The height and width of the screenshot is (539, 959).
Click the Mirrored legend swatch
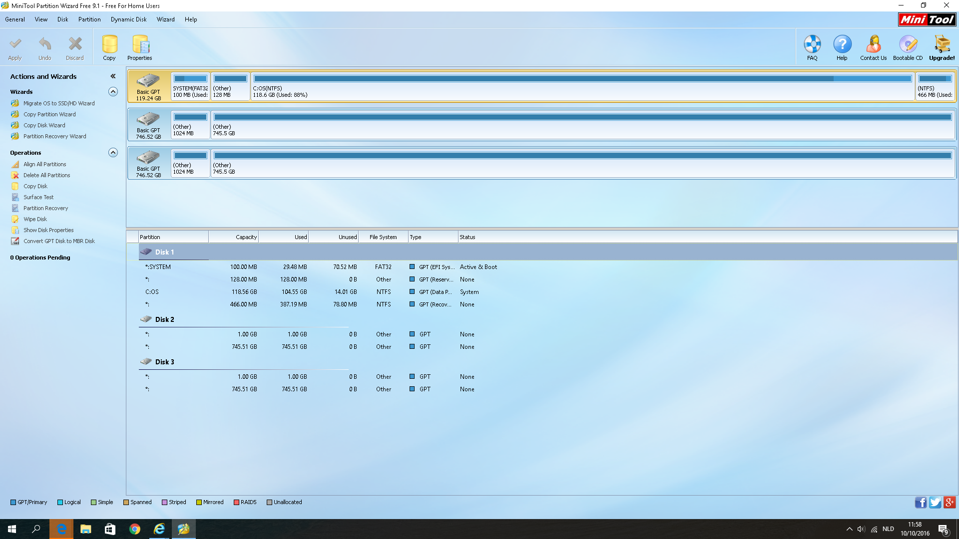[x=199, y=502]
